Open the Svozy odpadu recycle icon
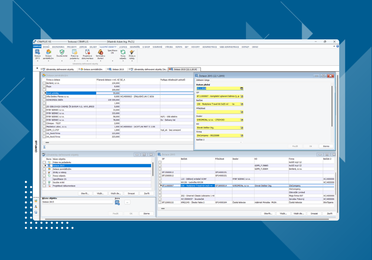Image resolution: width=372 pixels, height=260 pixels. point(123,52)
